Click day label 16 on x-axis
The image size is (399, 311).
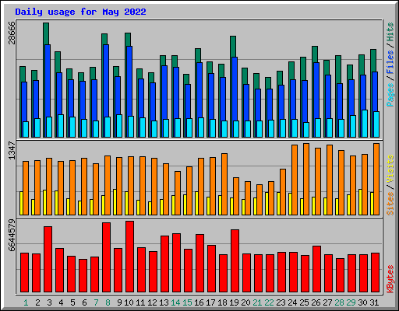(199, 302)
